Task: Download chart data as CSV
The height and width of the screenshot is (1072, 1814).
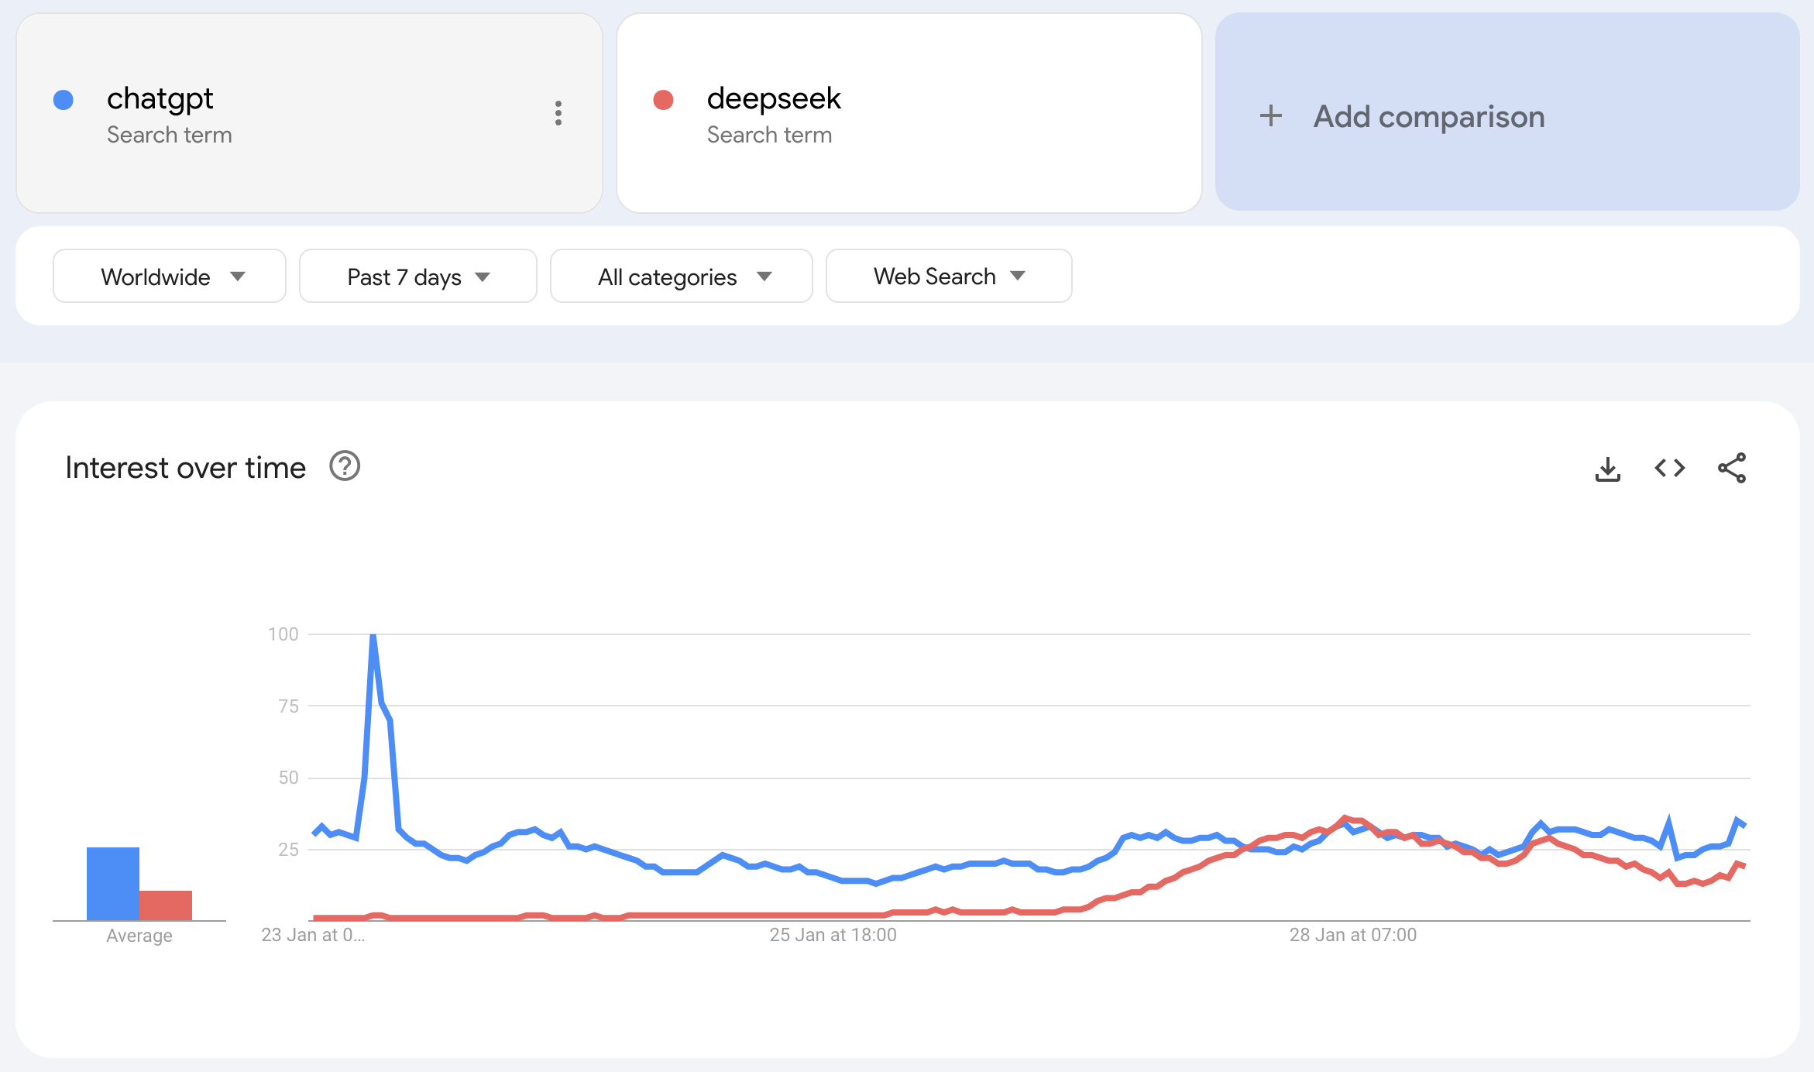Action: click(1608, 469)
